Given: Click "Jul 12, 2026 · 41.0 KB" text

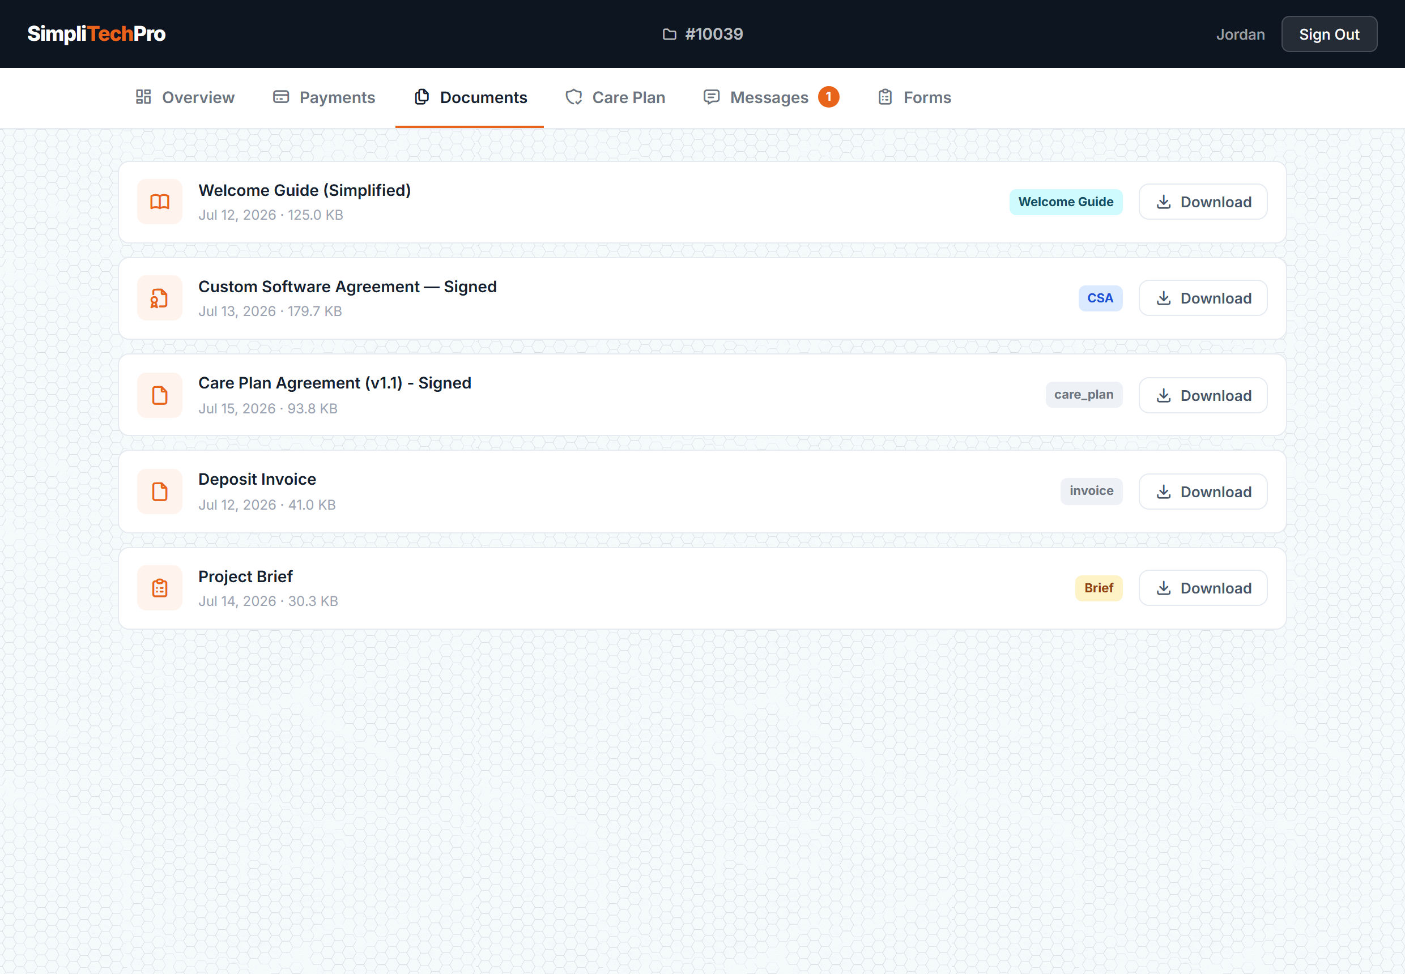Looking at the screenshot, I should click(267, 505).
